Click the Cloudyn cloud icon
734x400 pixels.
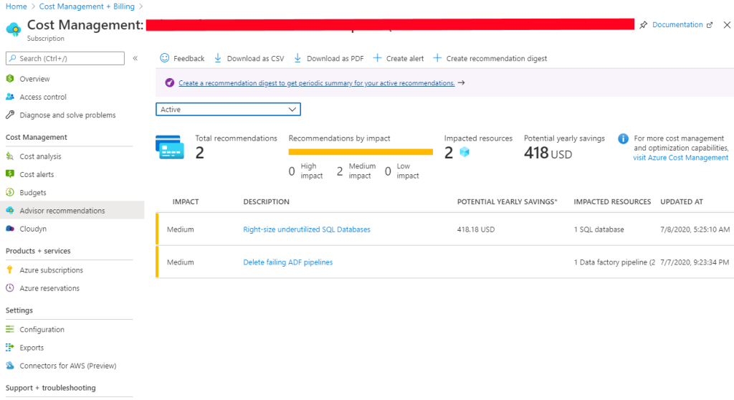coord(10,229)
